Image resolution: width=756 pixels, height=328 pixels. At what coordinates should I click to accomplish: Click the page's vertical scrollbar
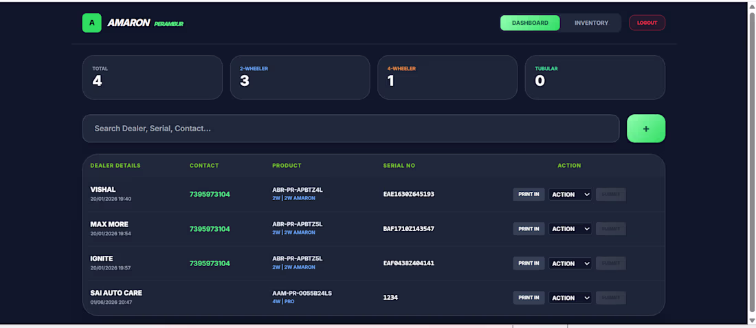(x=752, y=161)
